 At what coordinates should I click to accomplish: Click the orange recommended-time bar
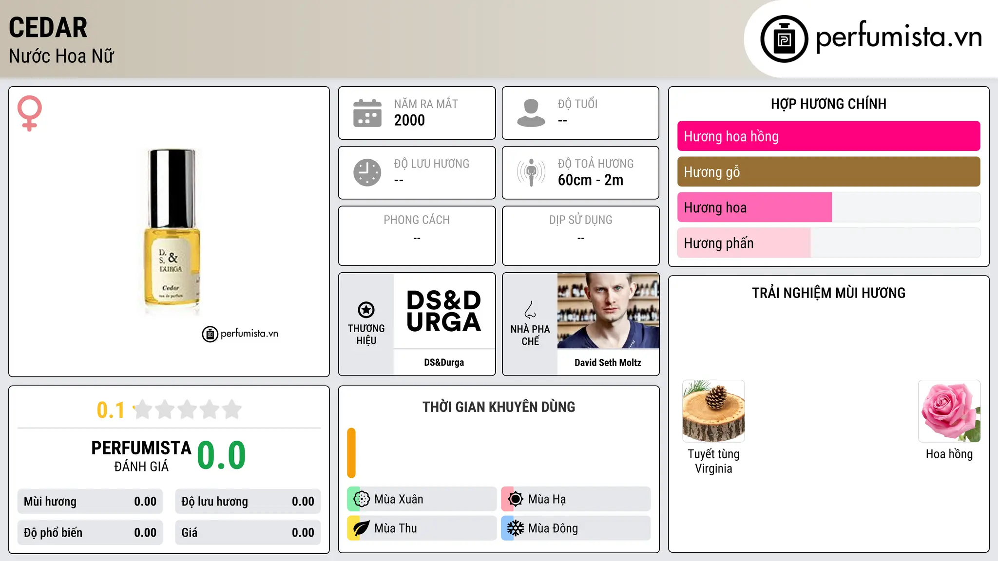(x=351, y=453)
